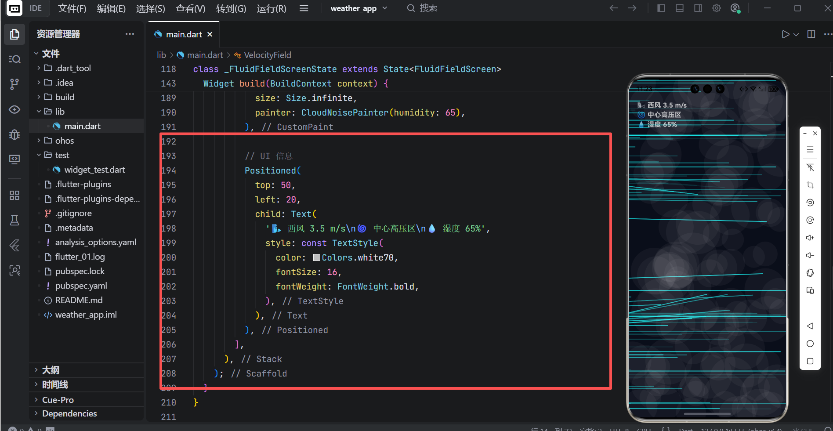Image resolution: width=833 pixels, height=431 pixels.
Task: Click the main.dart breadcrumb
Action: tap(205, 55)
